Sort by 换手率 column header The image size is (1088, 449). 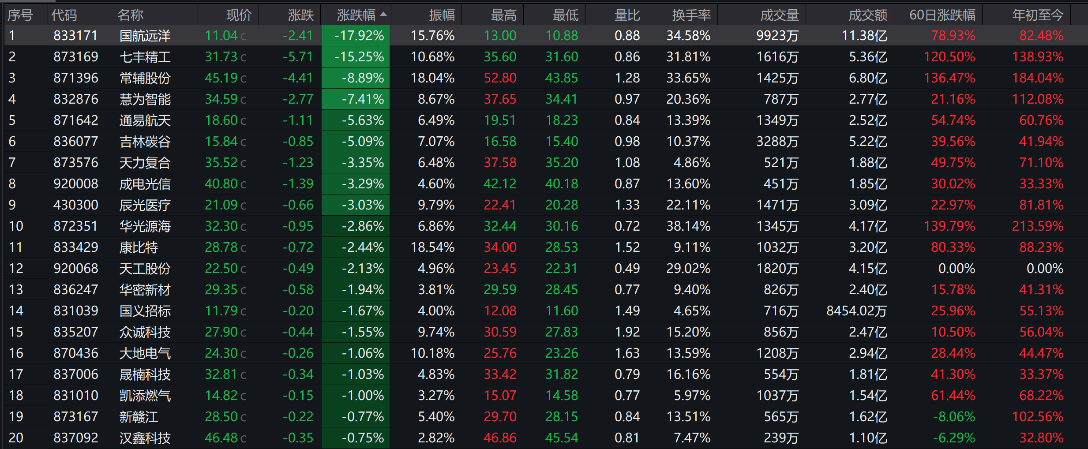pos(691,15)
